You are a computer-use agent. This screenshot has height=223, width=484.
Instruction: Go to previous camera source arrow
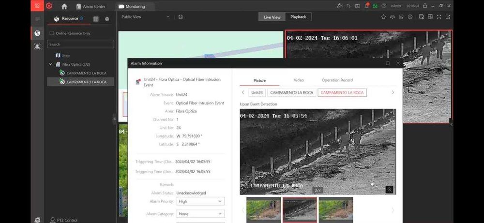243,92
